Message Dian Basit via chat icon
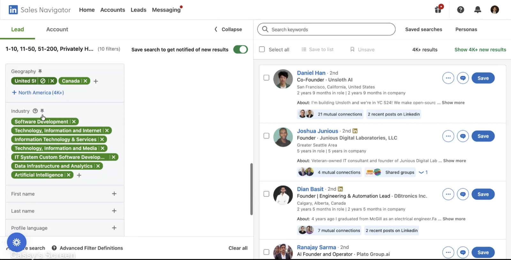 (463, 194)
